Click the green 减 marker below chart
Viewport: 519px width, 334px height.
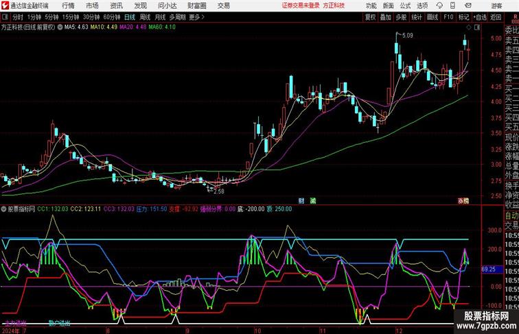tap(313, 201)
